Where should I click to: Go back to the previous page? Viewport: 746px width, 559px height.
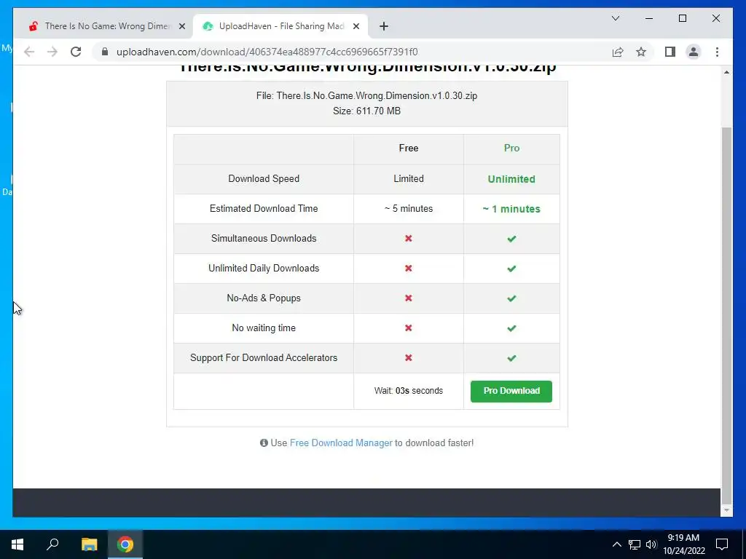tap(29, 52)
